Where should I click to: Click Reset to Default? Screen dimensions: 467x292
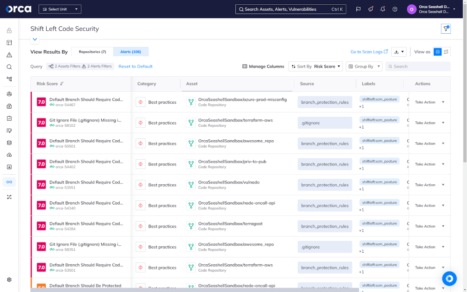coord(135,67)
